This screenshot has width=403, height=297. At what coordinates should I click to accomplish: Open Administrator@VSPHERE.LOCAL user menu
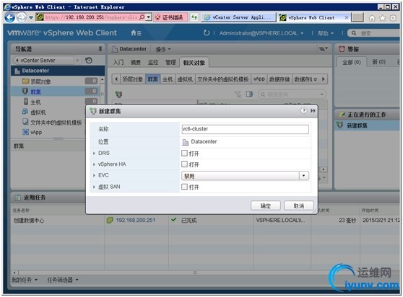pyautogui.click(x=261, y=33)
